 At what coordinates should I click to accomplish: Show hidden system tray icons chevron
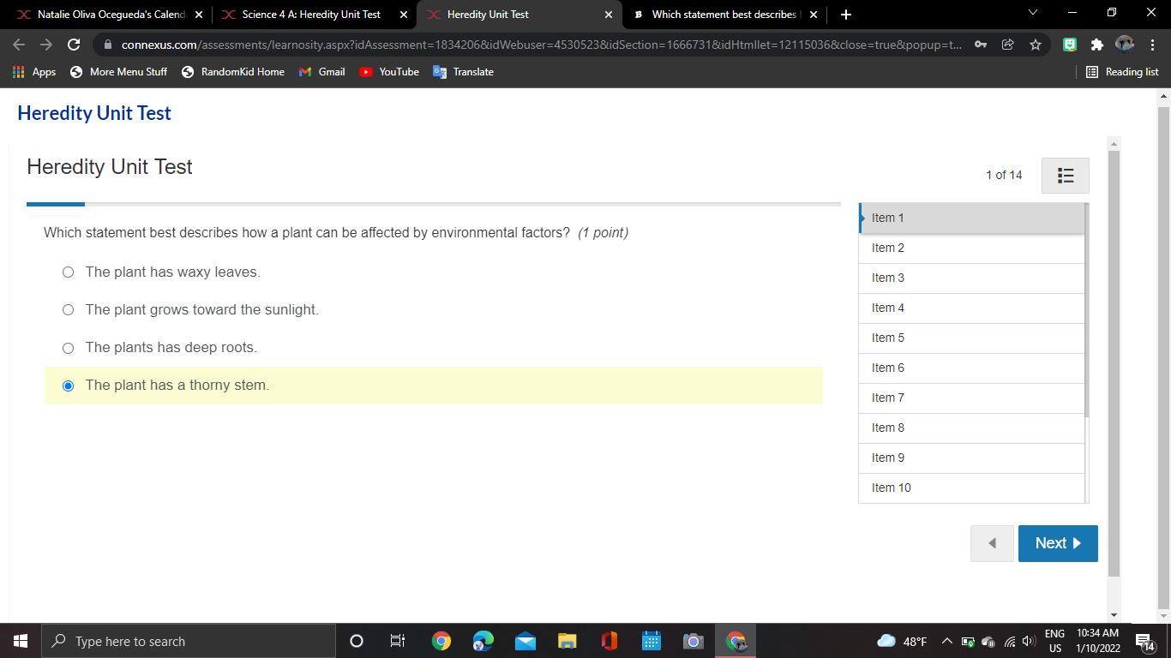946,641
